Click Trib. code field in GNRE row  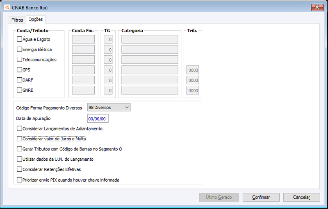193,90
